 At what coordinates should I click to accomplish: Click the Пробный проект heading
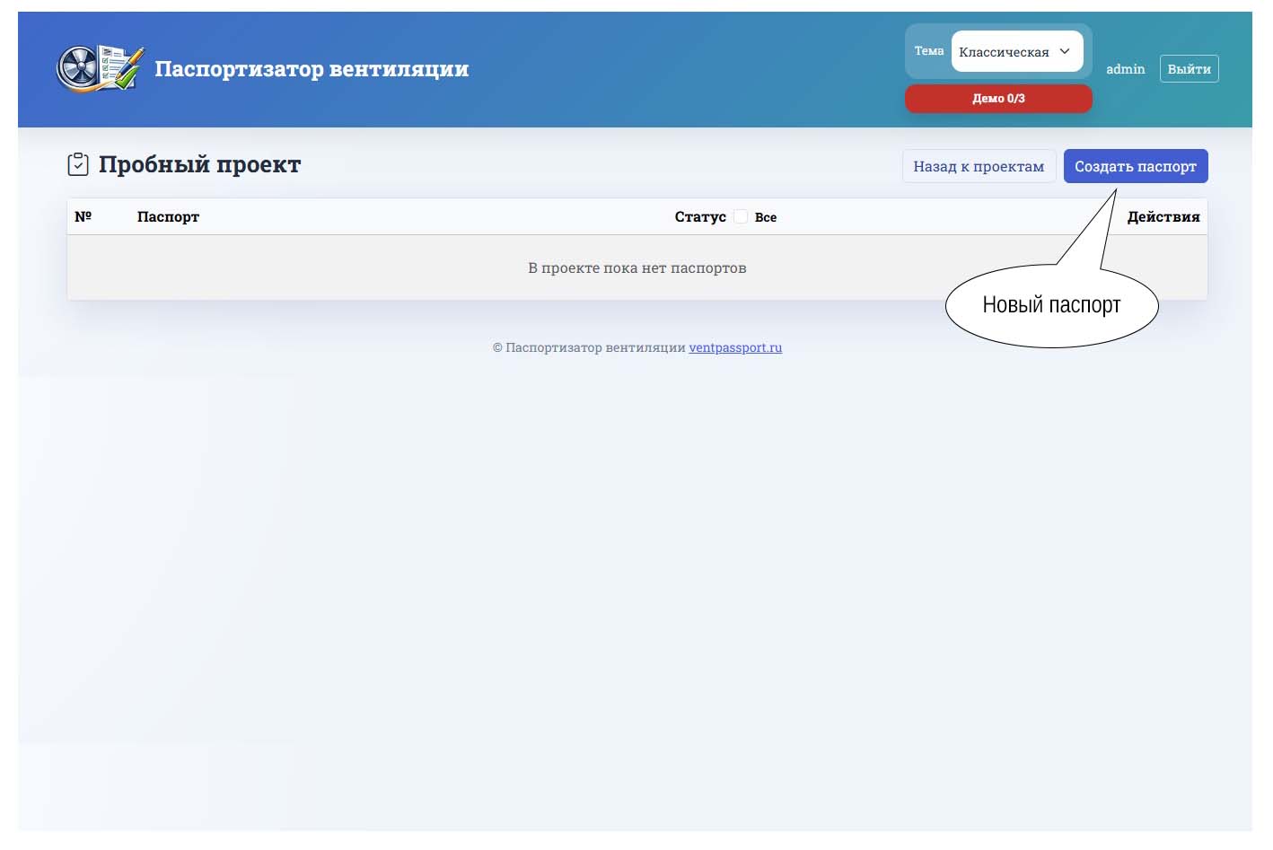click(x=199, y=165)
